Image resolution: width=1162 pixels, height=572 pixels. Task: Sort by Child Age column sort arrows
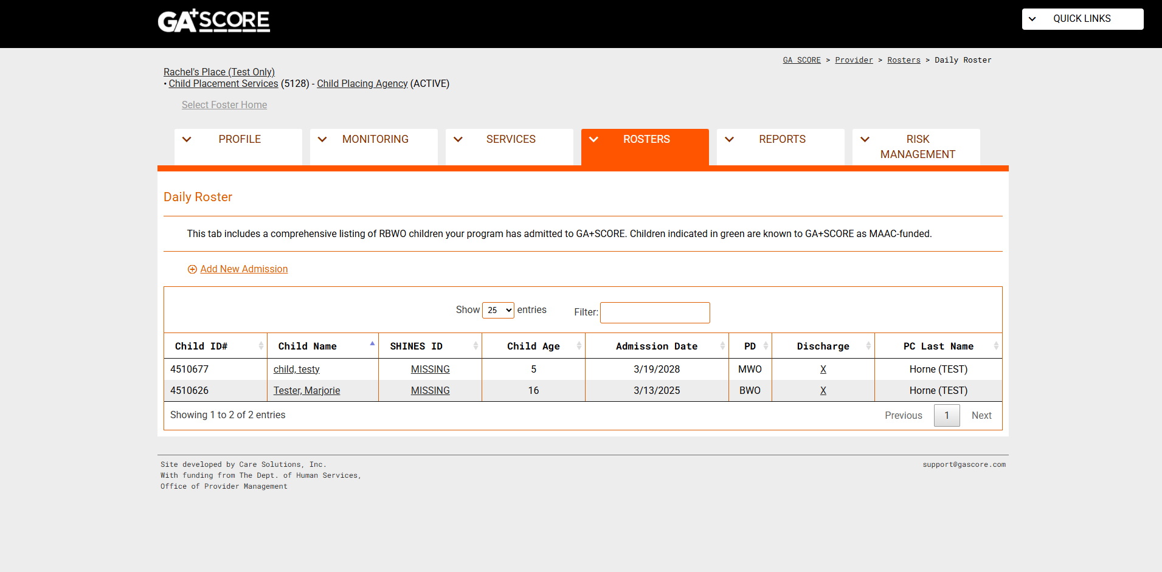click(578, 346)
